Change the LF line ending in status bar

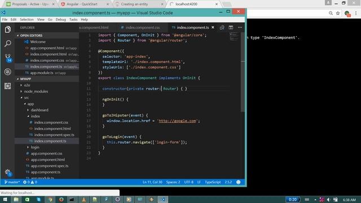(x=199, y=182)
